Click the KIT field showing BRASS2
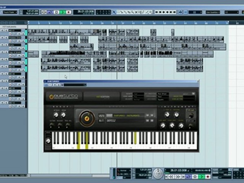 click(x=125, y=121)
